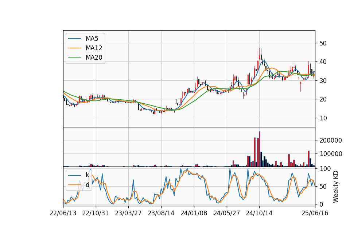Click the 23/03/27 date axis label
350x251 pixels.
coord(128,213)
